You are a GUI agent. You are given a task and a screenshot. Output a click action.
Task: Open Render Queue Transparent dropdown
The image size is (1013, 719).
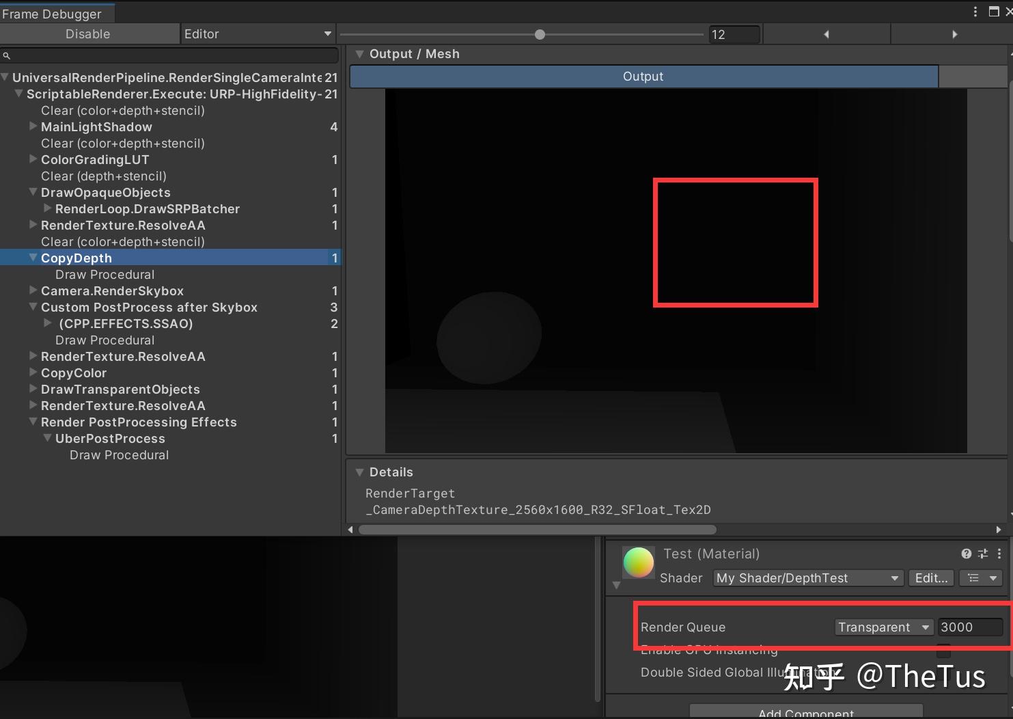pos(884,627)
